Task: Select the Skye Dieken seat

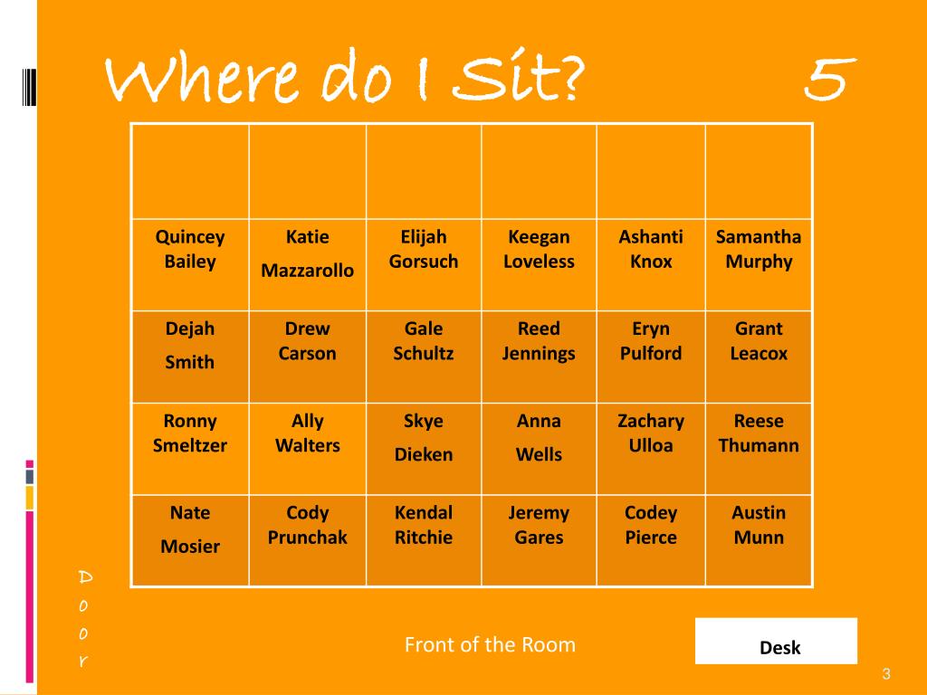Action: click(x=424, y=449)
